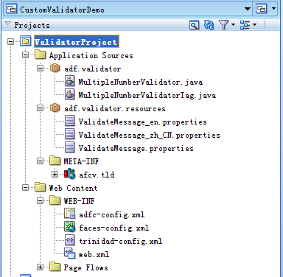
Task: Select faces-config.xml
Action: click(x=114, y=228)
